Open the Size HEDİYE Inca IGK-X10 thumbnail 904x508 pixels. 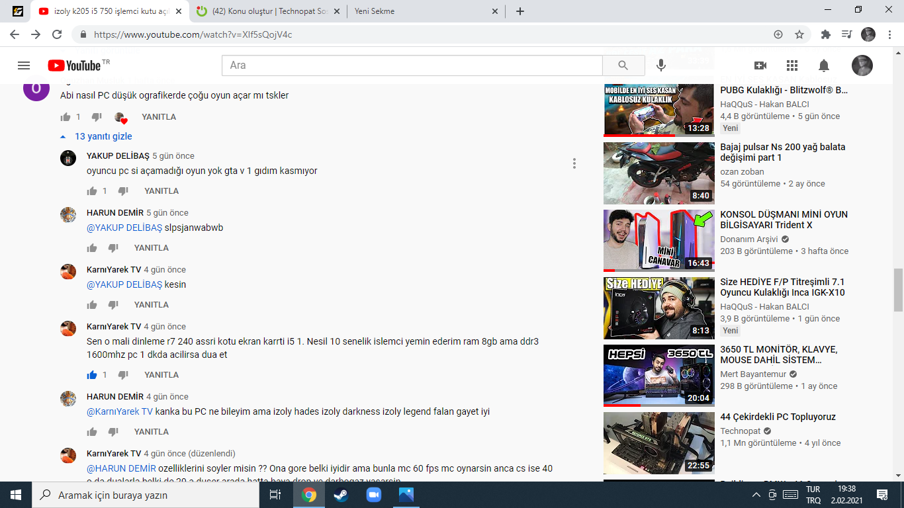point(659,308)
